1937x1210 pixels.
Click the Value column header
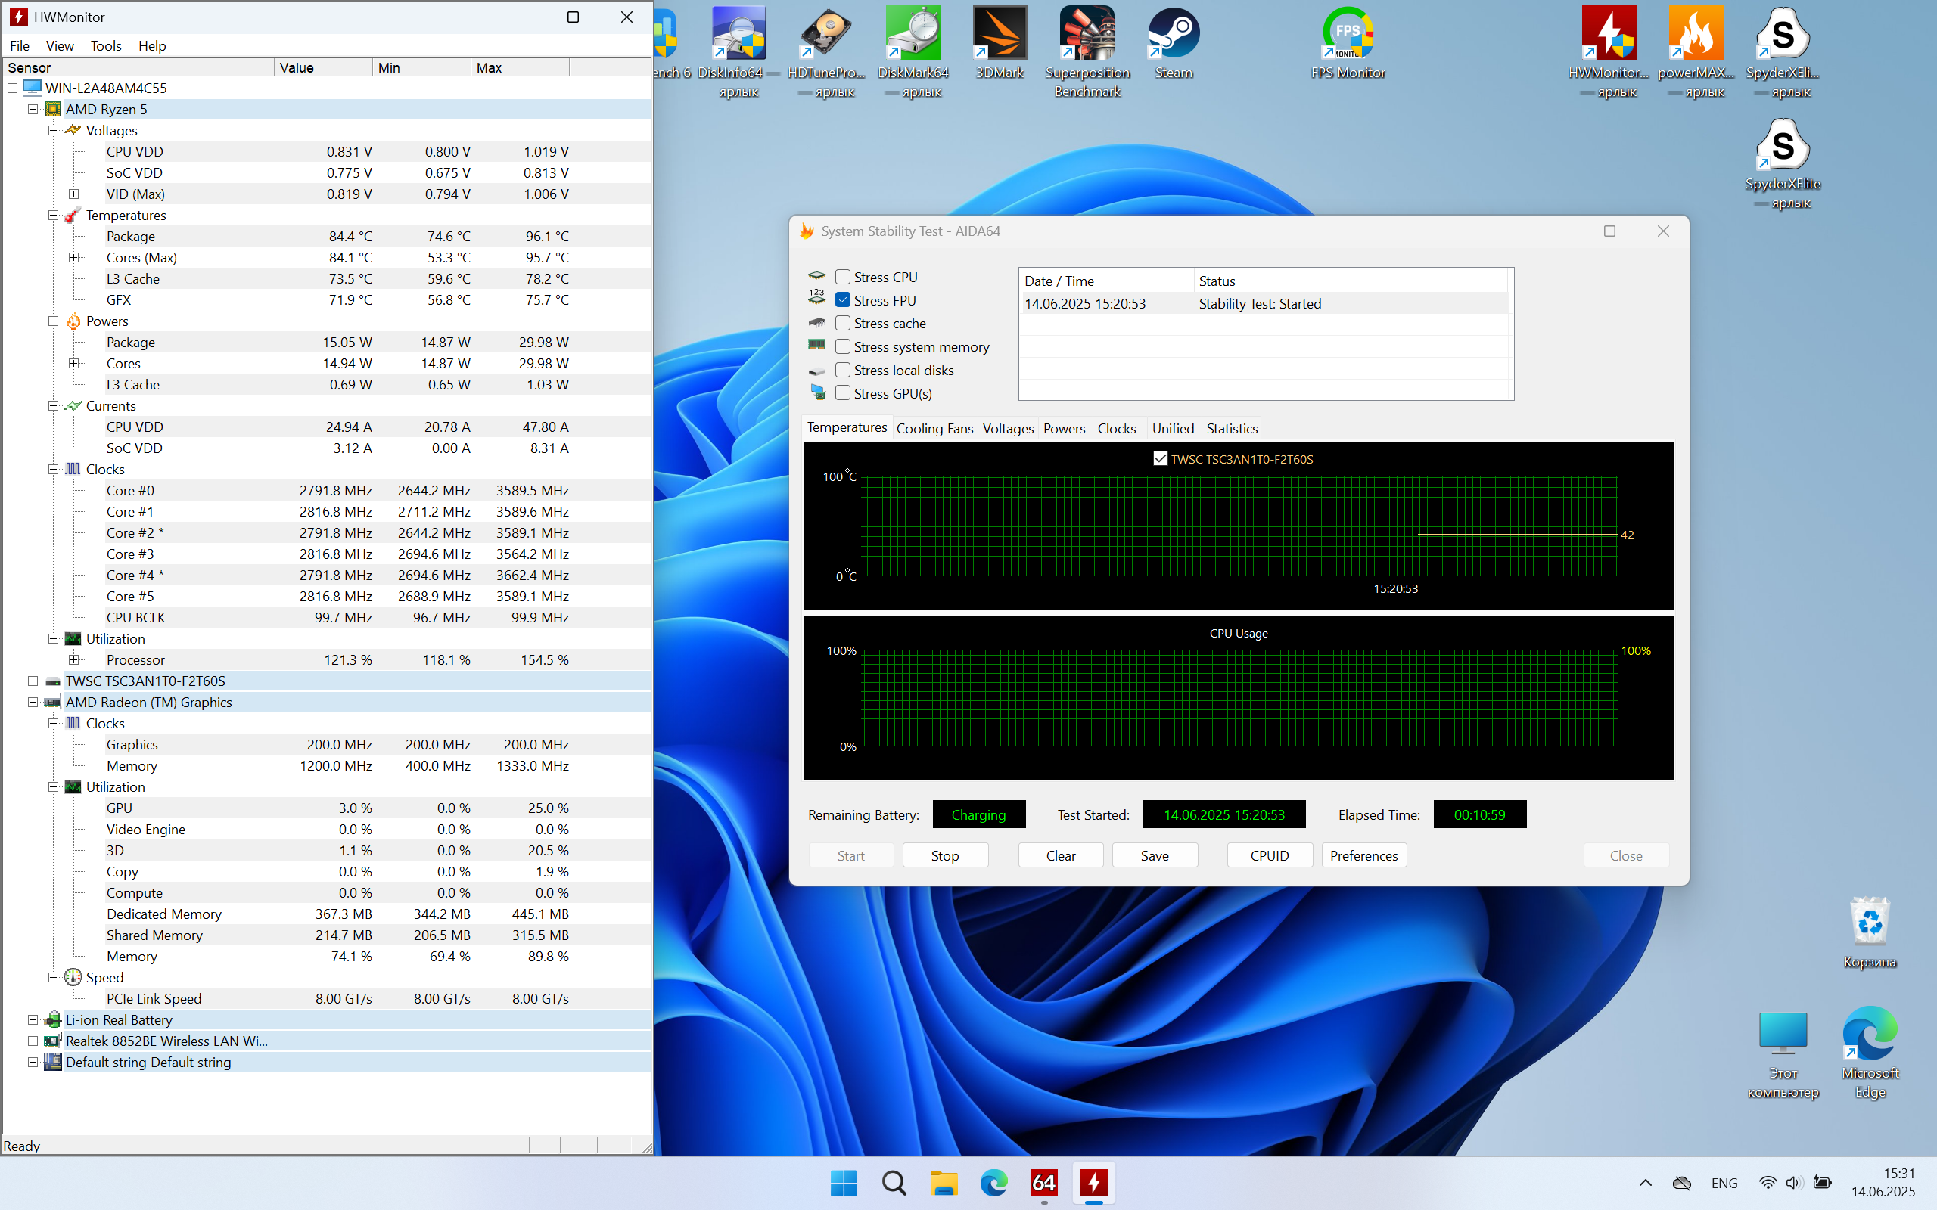322,68
